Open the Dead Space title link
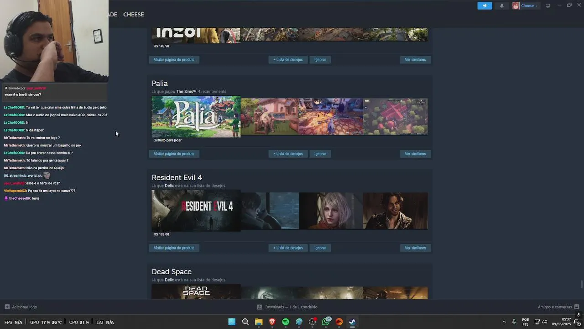Viewport: 584px width, 329px height. [172, 271]
